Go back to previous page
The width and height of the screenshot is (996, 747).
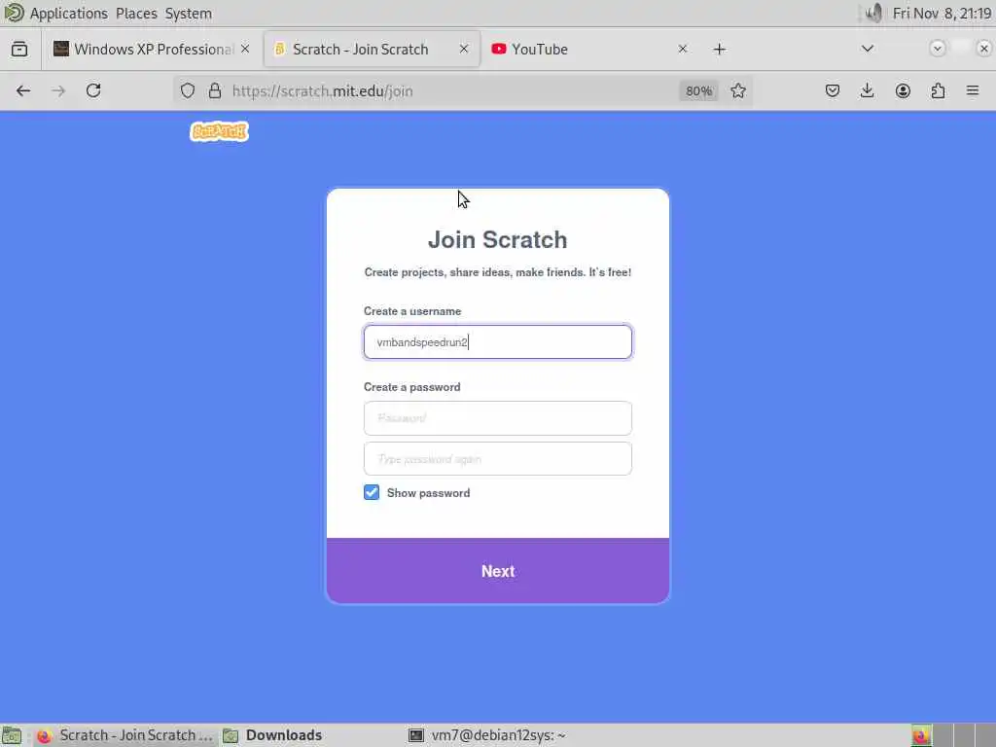click(x=23, y=90)
